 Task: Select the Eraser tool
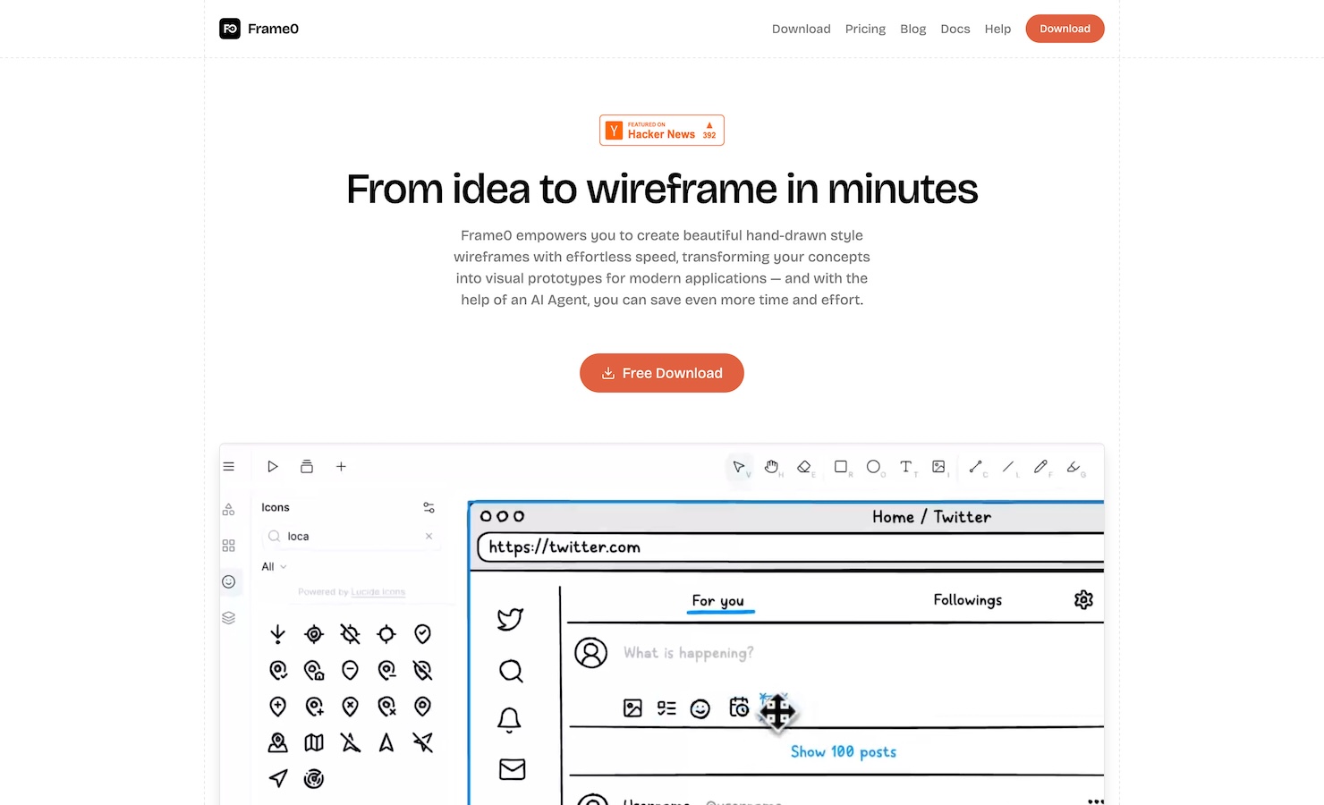(x=804, y=466)
